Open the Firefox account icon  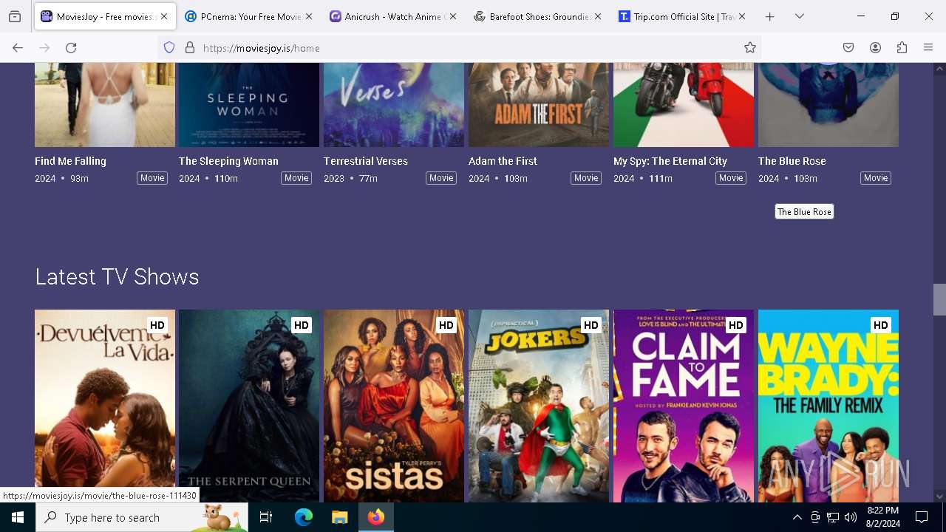click(x=875, y=47)
